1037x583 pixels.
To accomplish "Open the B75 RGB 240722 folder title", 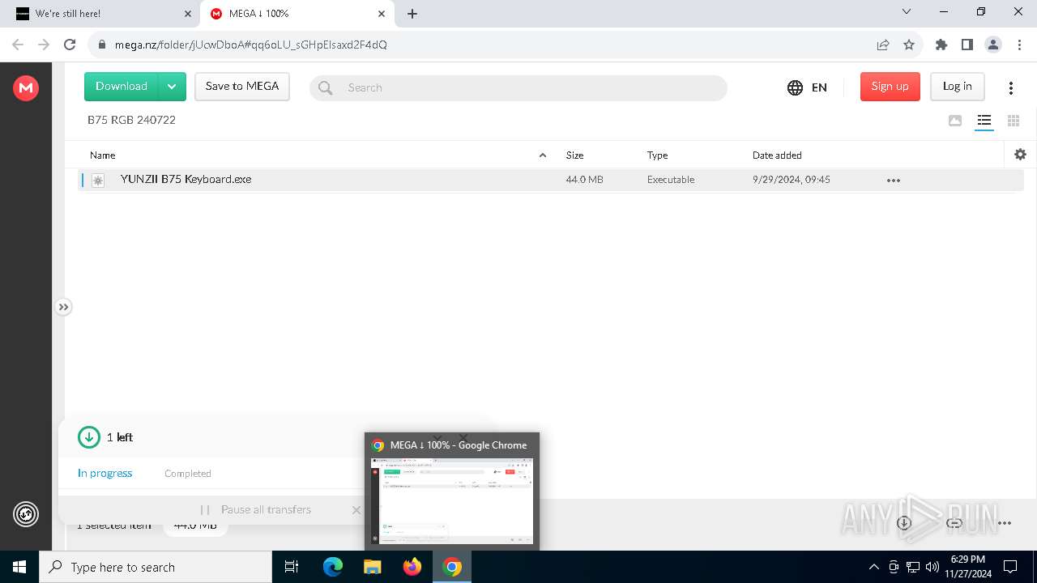I will coord(131,120).
